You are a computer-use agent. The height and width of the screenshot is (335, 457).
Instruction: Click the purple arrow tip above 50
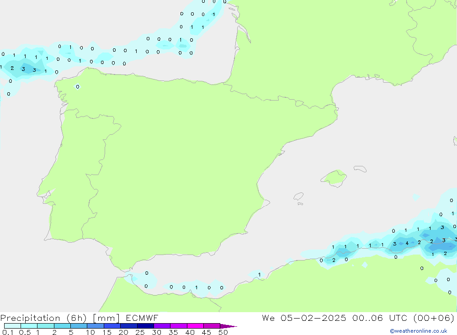(228, 326)
